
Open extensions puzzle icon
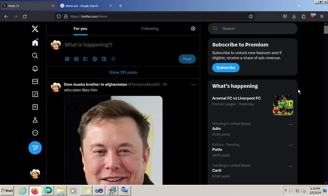[x=304, y=17]
